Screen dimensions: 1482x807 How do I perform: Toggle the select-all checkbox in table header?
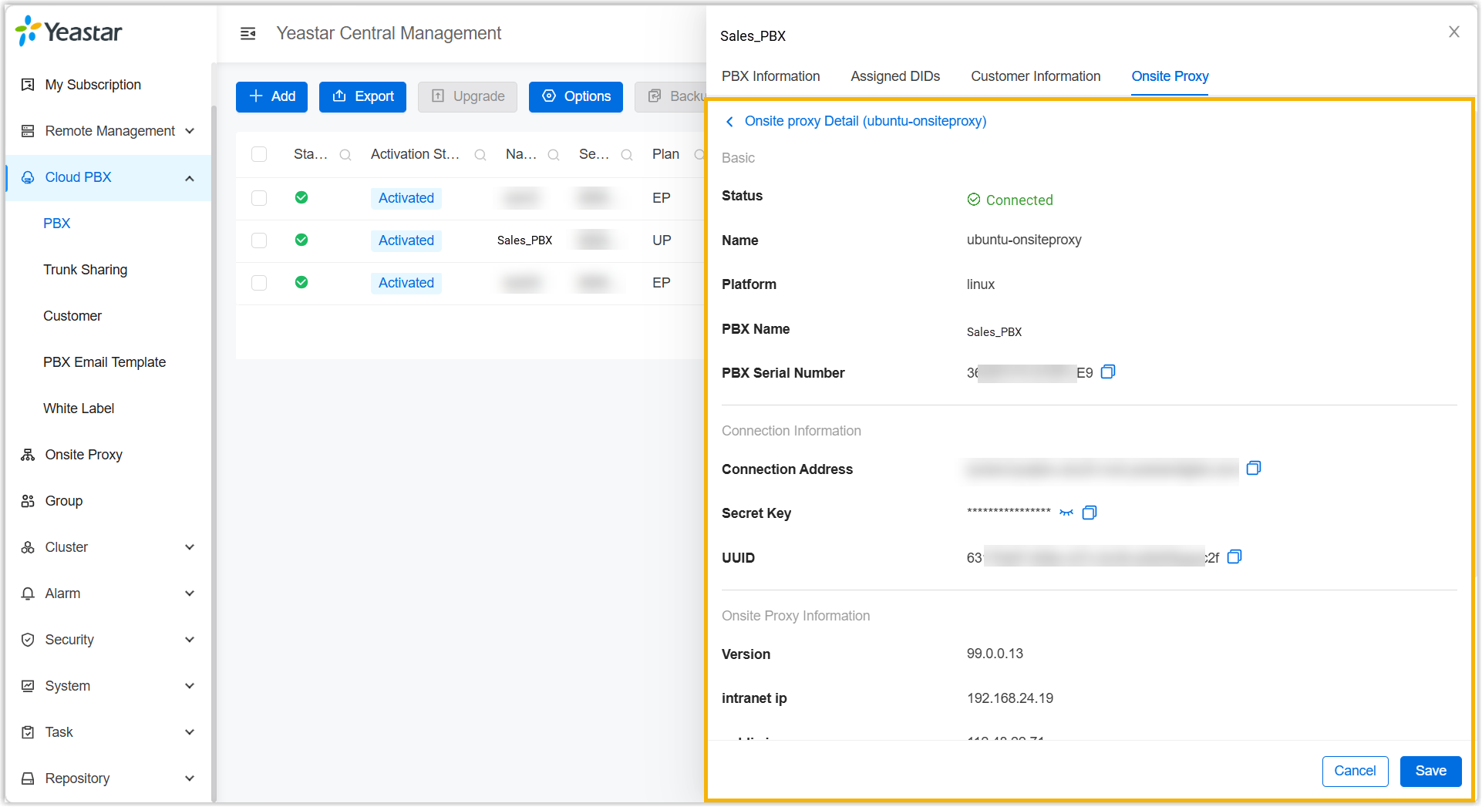(x=259, y=154)
